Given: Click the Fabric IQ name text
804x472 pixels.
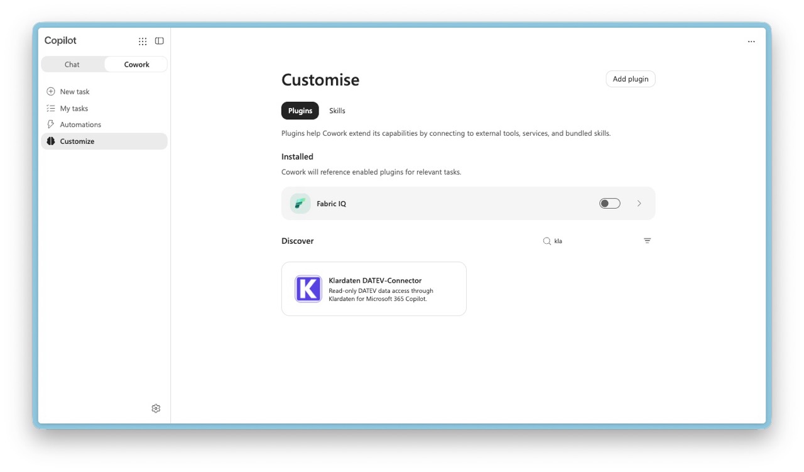Looking at the screenshot, I should [331, 204].
